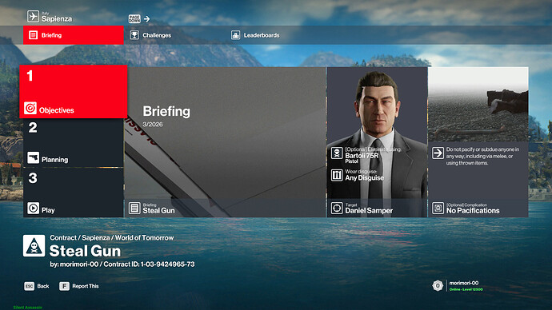Viewport: 552px width, 310px height.
Task: Click the airplane destination icon beside Sapienza
Action: [x=33, y=17]
